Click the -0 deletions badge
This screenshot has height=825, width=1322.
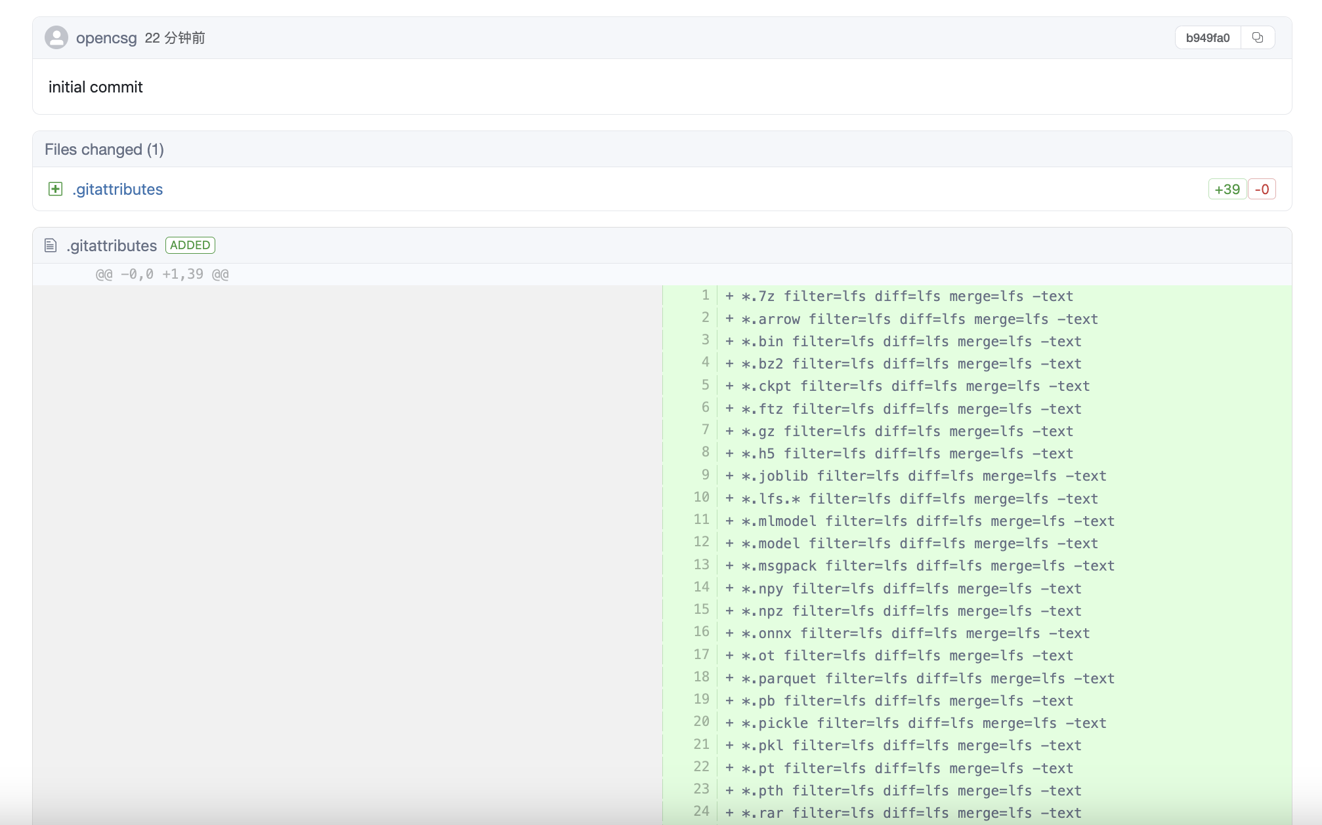tap(1261, 189)
